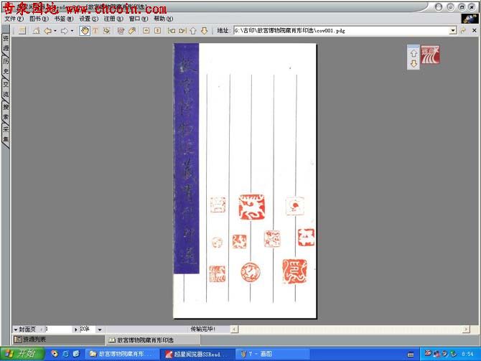Select the hand pan tool
This screenshot has width=481, height=361.
(84, 31)
